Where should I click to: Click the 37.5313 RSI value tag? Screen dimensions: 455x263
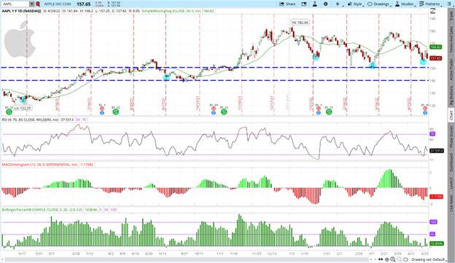point(437,151)
